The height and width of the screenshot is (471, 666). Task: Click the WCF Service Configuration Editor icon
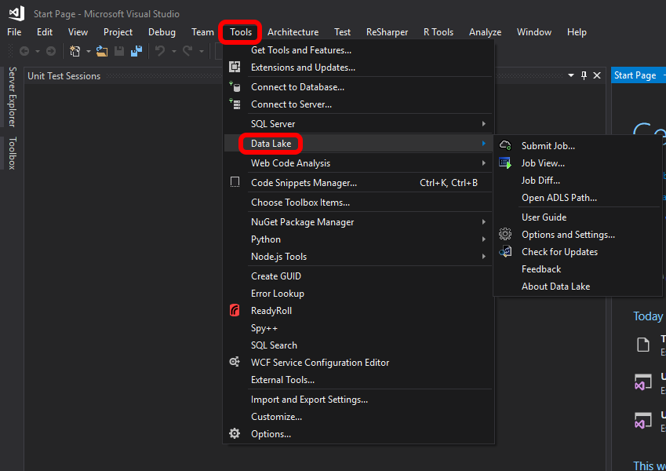point(235,362)
